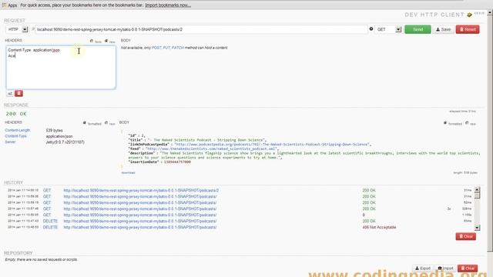493x277 pixels.
Task: Click the Content-Length response header
Action: click(x=18, y=130)
